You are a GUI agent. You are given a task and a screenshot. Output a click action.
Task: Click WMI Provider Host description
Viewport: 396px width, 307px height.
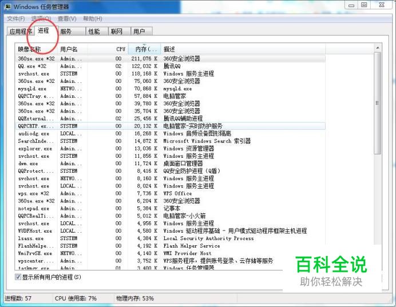(187, 253)
